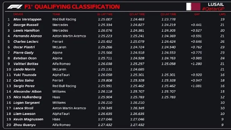Viewport: 231px width, 130px height.
Task: Click the Qatar flag icon
Action: [193, 7]
